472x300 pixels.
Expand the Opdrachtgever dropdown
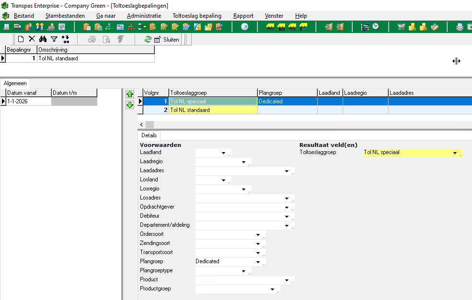(287, 207)
